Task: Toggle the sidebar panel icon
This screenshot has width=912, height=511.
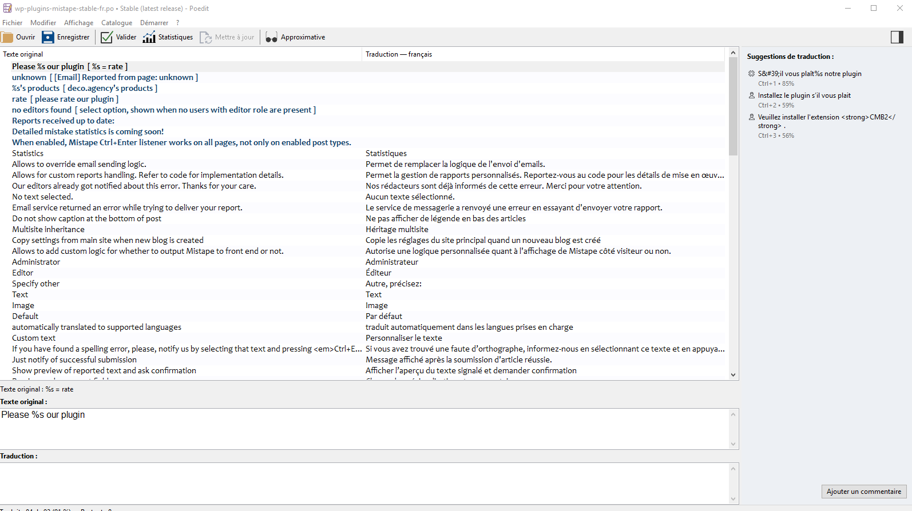Action: tap(897, 37)
